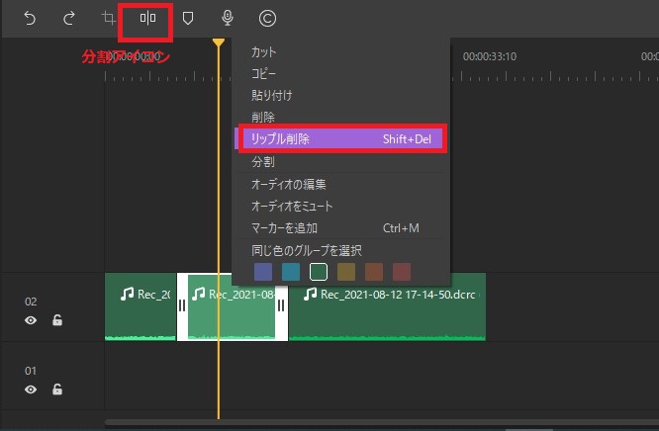Select 分割 in the context menu
Viewport: 659px width, 431px height.
pyautogui.click(x=263, y=161)
